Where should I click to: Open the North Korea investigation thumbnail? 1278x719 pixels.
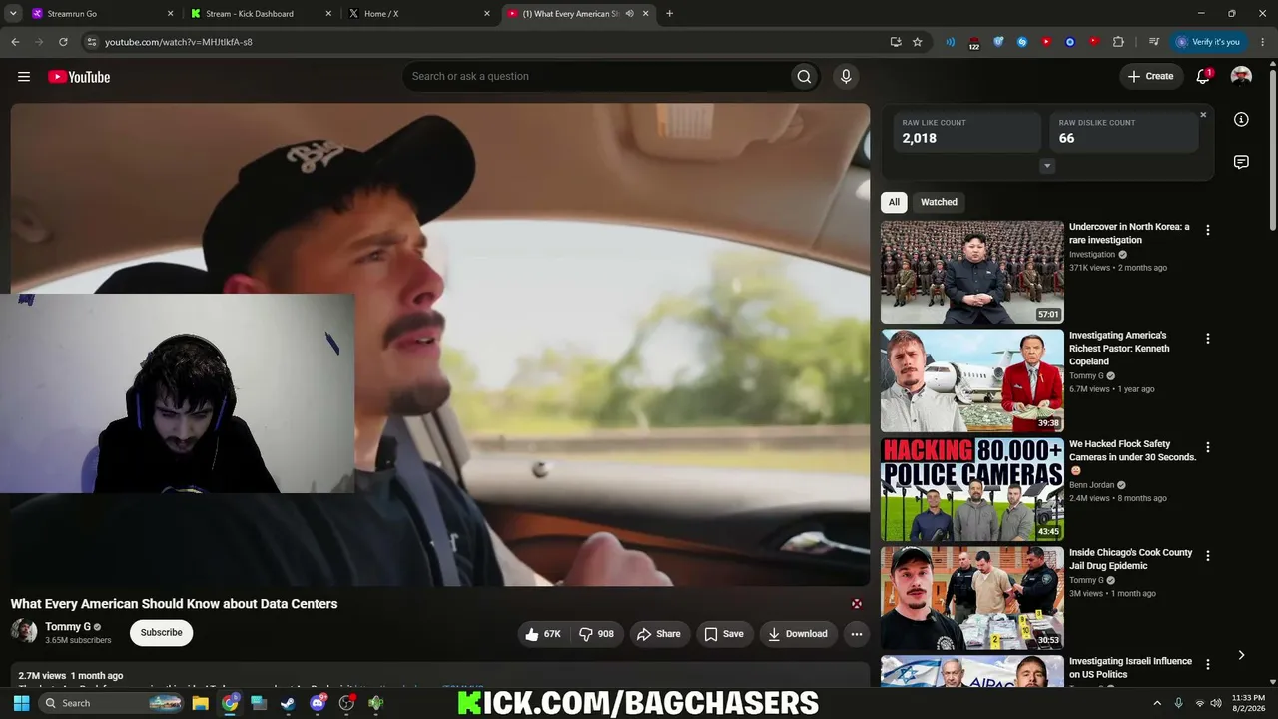click(972, 272)
